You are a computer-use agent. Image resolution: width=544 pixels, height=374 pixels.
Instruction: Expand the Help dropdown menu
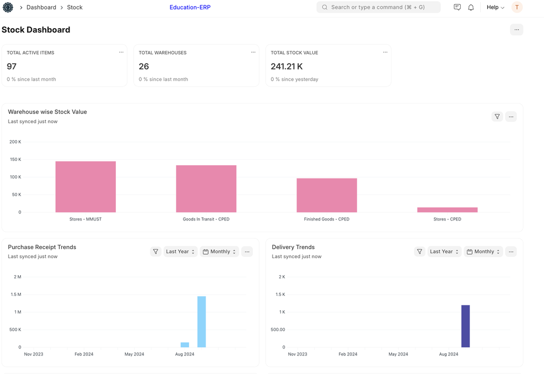pyautogui.click(x=495, y=7)
